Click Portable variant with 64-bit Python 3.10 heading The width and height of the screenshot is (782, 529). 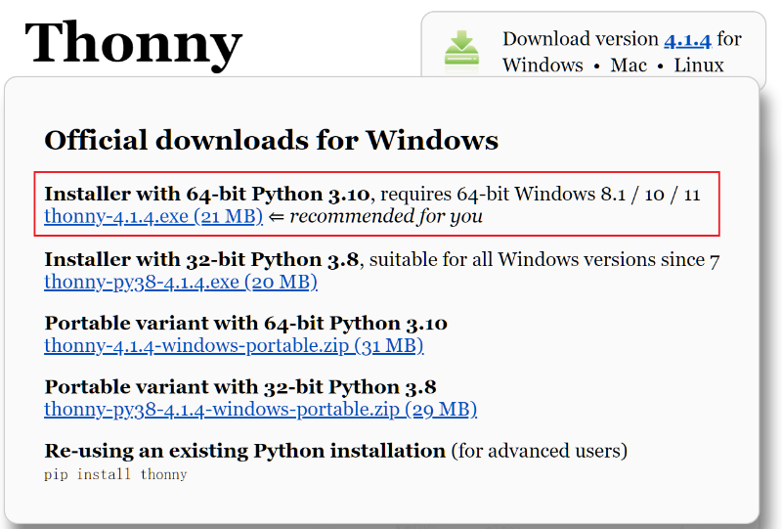(246, 324)
